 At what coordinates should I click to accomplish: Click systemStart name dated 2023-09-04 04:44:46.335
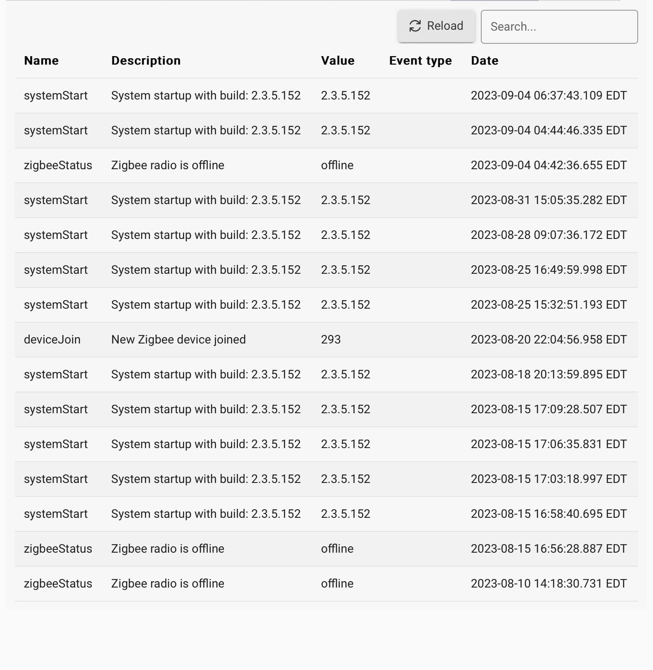pyautogui.click(x=56, y=131)
